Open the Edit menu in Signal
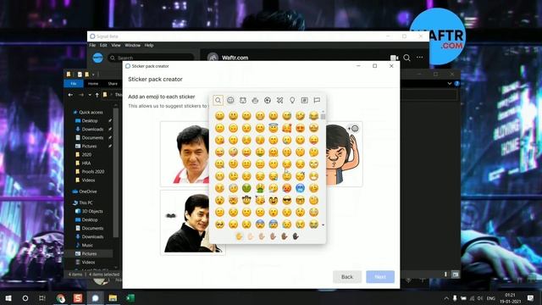 pos(103,45)
